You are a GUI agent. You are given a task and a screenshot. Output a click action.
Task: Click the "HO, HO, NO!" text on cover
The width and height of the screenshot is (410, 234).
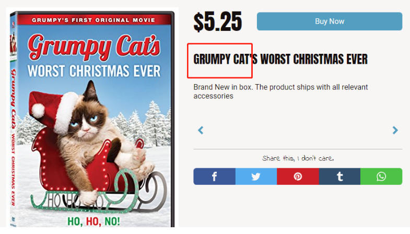[x=93, y=221]
